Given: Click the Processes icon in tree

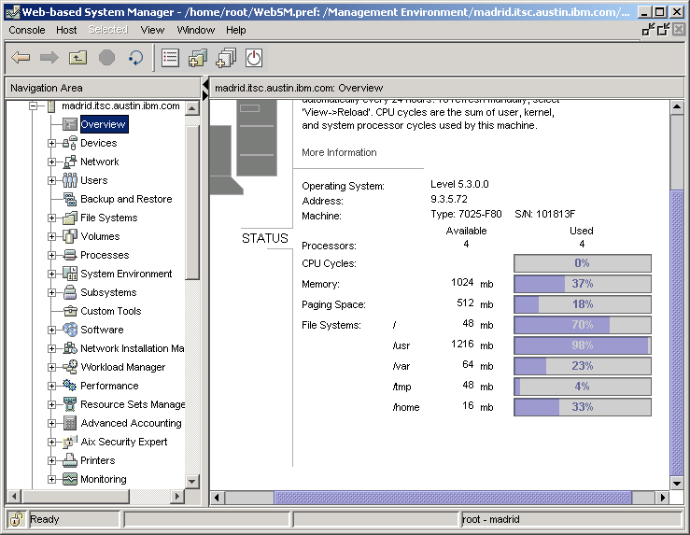Looking at the screenshot, I should (x=70, y=255).
